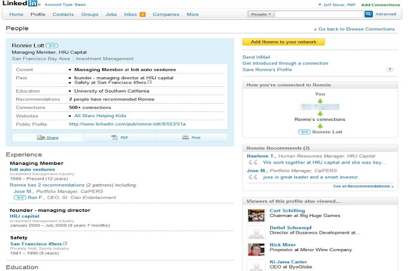Image resolution: width=412 pixels, height=271 pixels.
Task: Click Add Ronnie to your network button
Action: click(283, 42)
